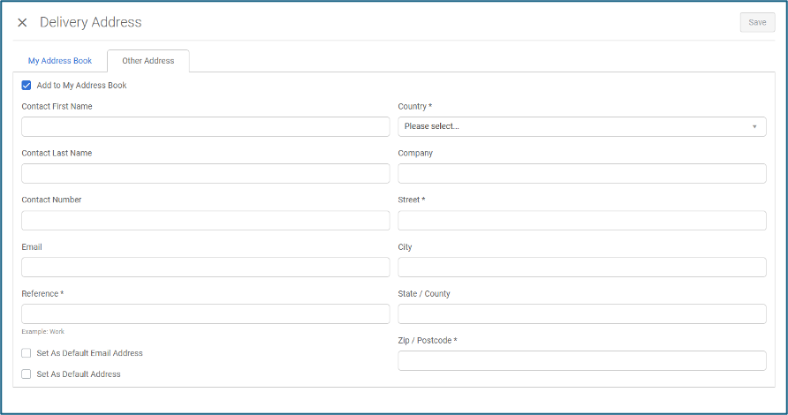This screenshot has height=415, width=788.
Task: Click into the Email field
Action: pos(205,267)
